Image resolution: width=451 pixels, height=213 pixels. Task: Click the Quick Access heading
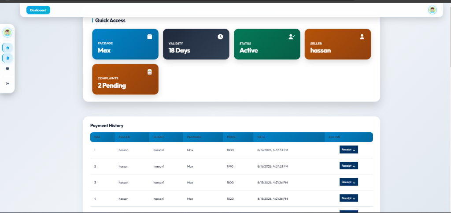(110, 20)
